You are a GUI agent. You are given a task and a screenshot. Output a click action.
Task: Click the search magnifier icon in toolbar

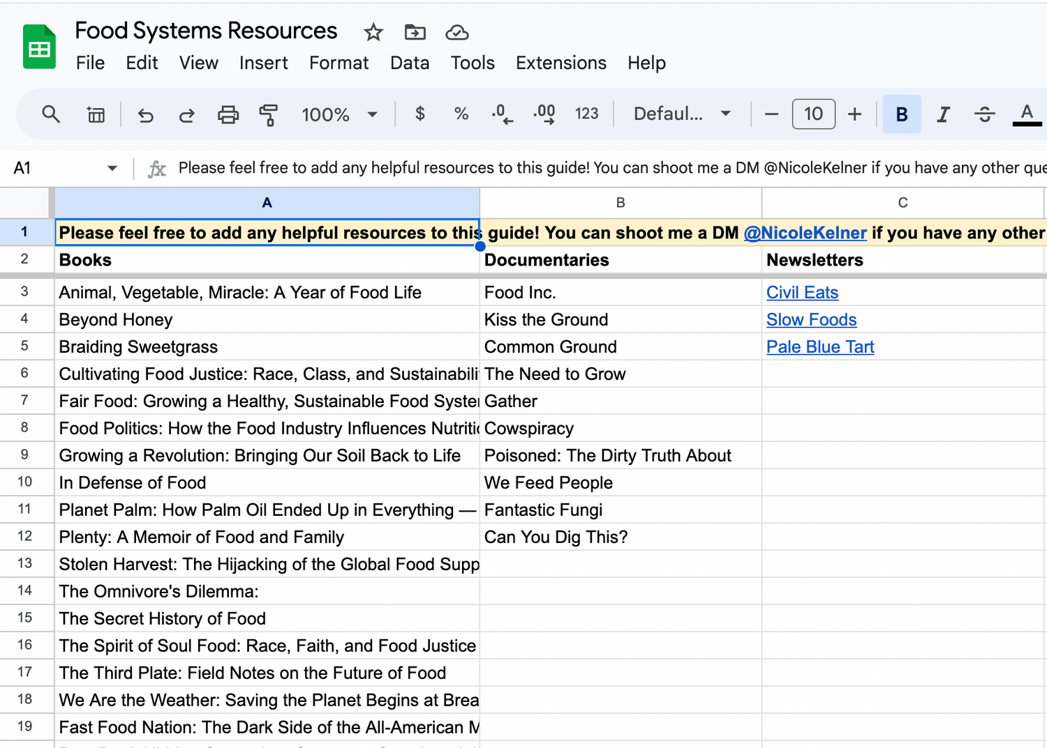tap(51, 114)
